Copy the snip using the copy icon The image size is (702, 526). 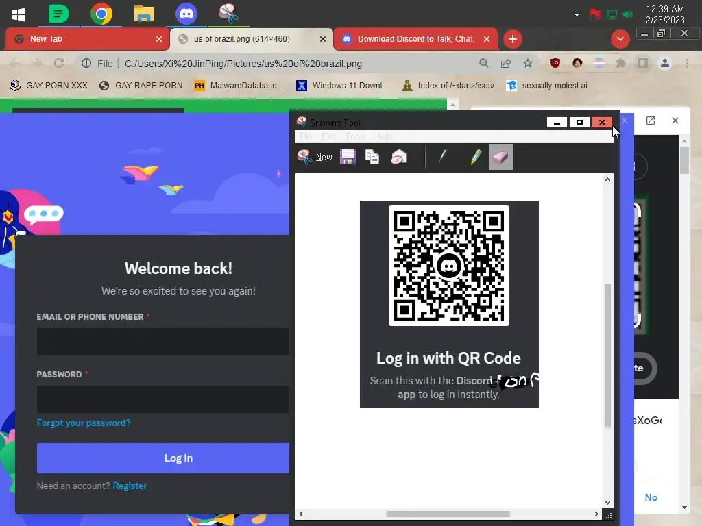372,157
